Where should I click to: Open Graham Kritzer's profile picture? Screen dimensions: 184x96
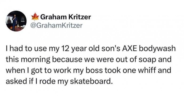[16, 21]
